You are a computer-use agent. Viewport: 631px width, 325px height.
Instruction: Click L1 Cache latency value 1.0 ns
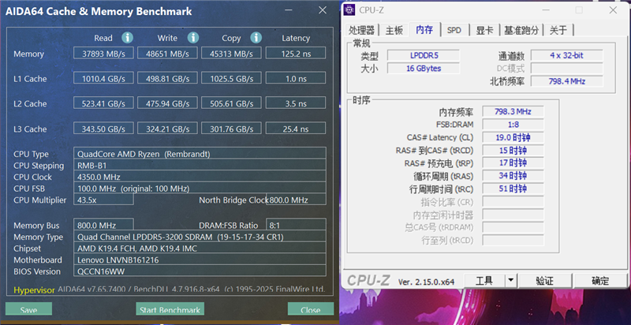pyautogui.click(x=296, y=78)
